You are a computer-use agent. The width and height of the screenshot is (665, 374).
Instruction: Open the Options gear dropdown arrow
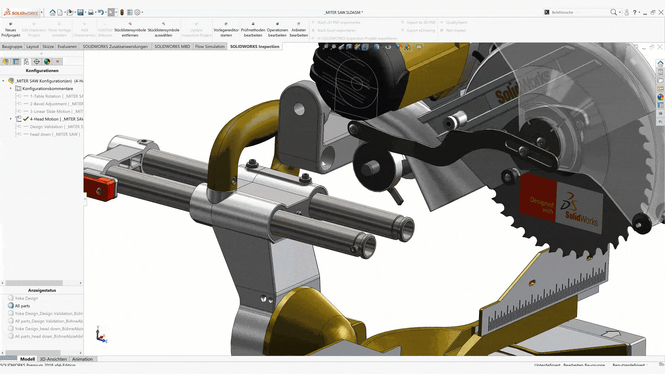(x=142, y=12)
